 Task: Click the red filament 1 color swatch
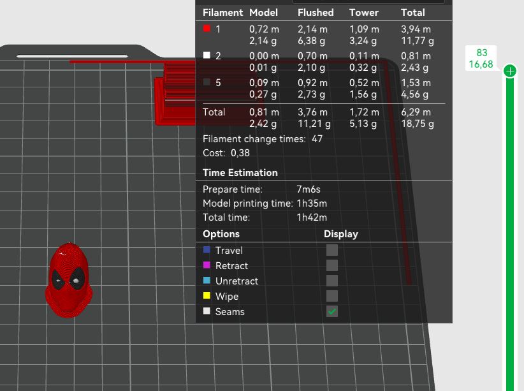[x=207, y=29]
